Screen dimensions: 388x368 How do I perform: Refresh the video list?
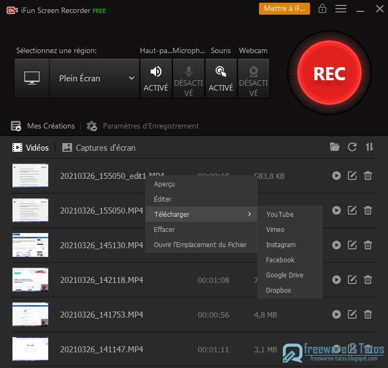[x=352, y=147]
